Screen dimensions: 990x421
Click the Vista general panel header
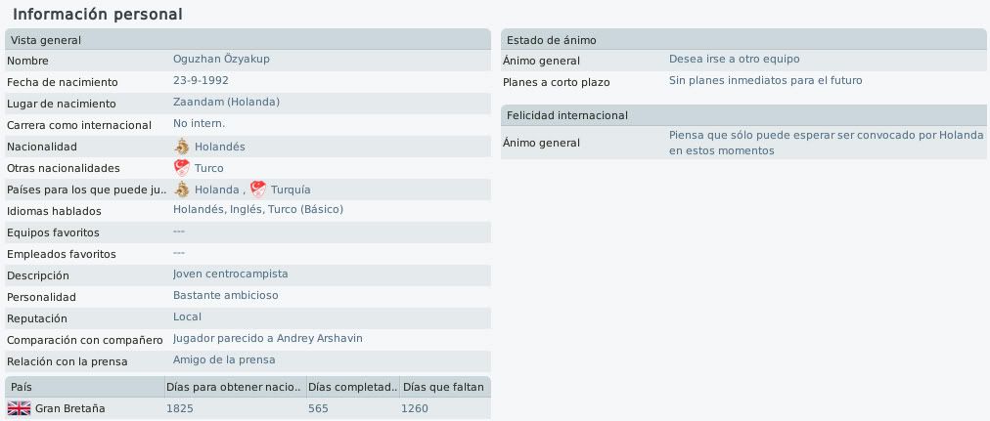[x=247, y=40]
